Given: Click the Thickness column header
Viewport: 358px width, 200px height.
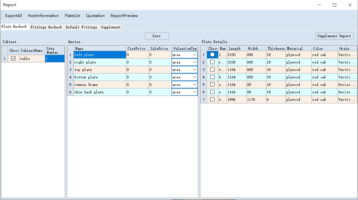Looking at the screenshot, I should pos(276,49).
